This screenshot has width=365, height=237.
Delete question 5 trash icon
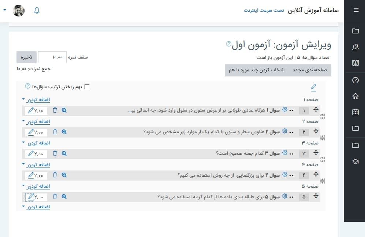coord(55,196)
